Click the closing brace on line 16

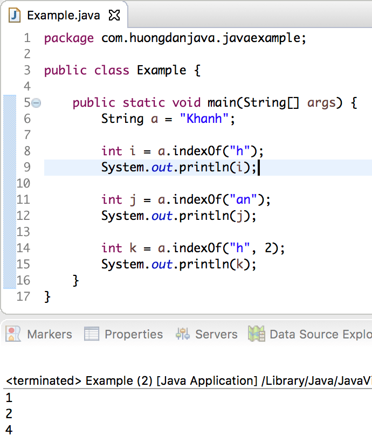pos(75,281)
